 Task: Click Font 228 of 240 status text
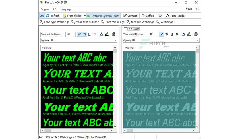62,137
